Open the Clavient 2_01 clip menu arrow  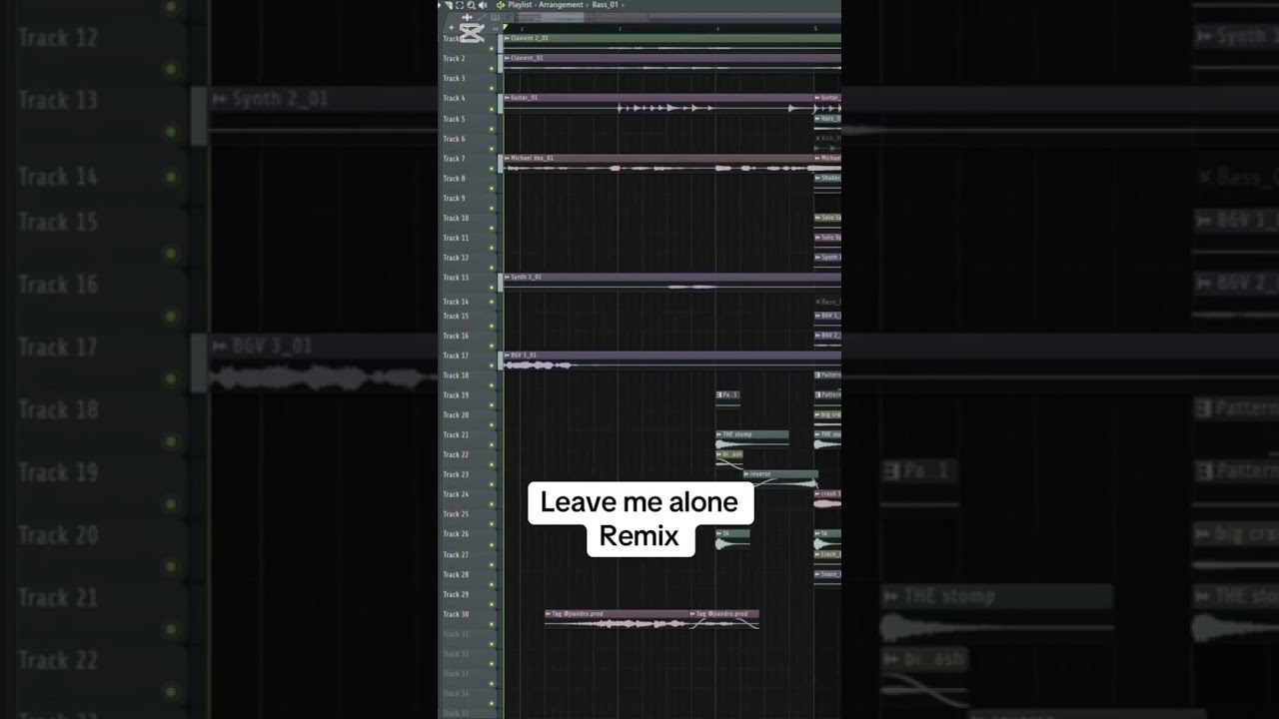pyautogui.click(x=508, y=38)
